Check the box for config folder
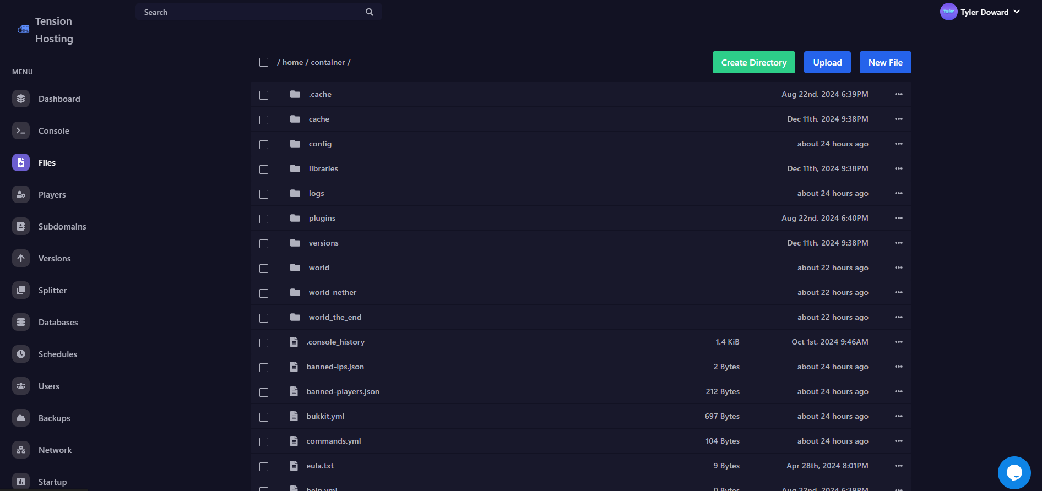The image size is (1042, 491). (264, 145)
